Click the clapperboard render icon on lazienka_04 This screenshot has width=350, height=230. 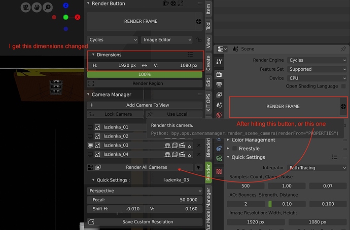click(x=182, y=154)
